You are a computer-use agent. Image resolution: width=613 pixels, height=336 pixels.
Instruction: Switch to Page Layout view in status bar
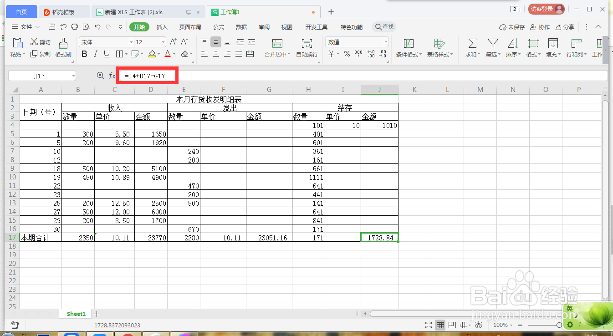tap(452, 325)
